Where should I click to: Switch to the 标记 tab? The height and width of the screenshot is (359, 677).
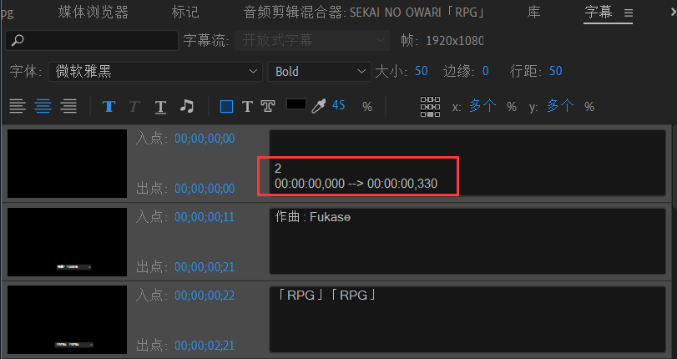pyautogui.click(x=184, y=13)
